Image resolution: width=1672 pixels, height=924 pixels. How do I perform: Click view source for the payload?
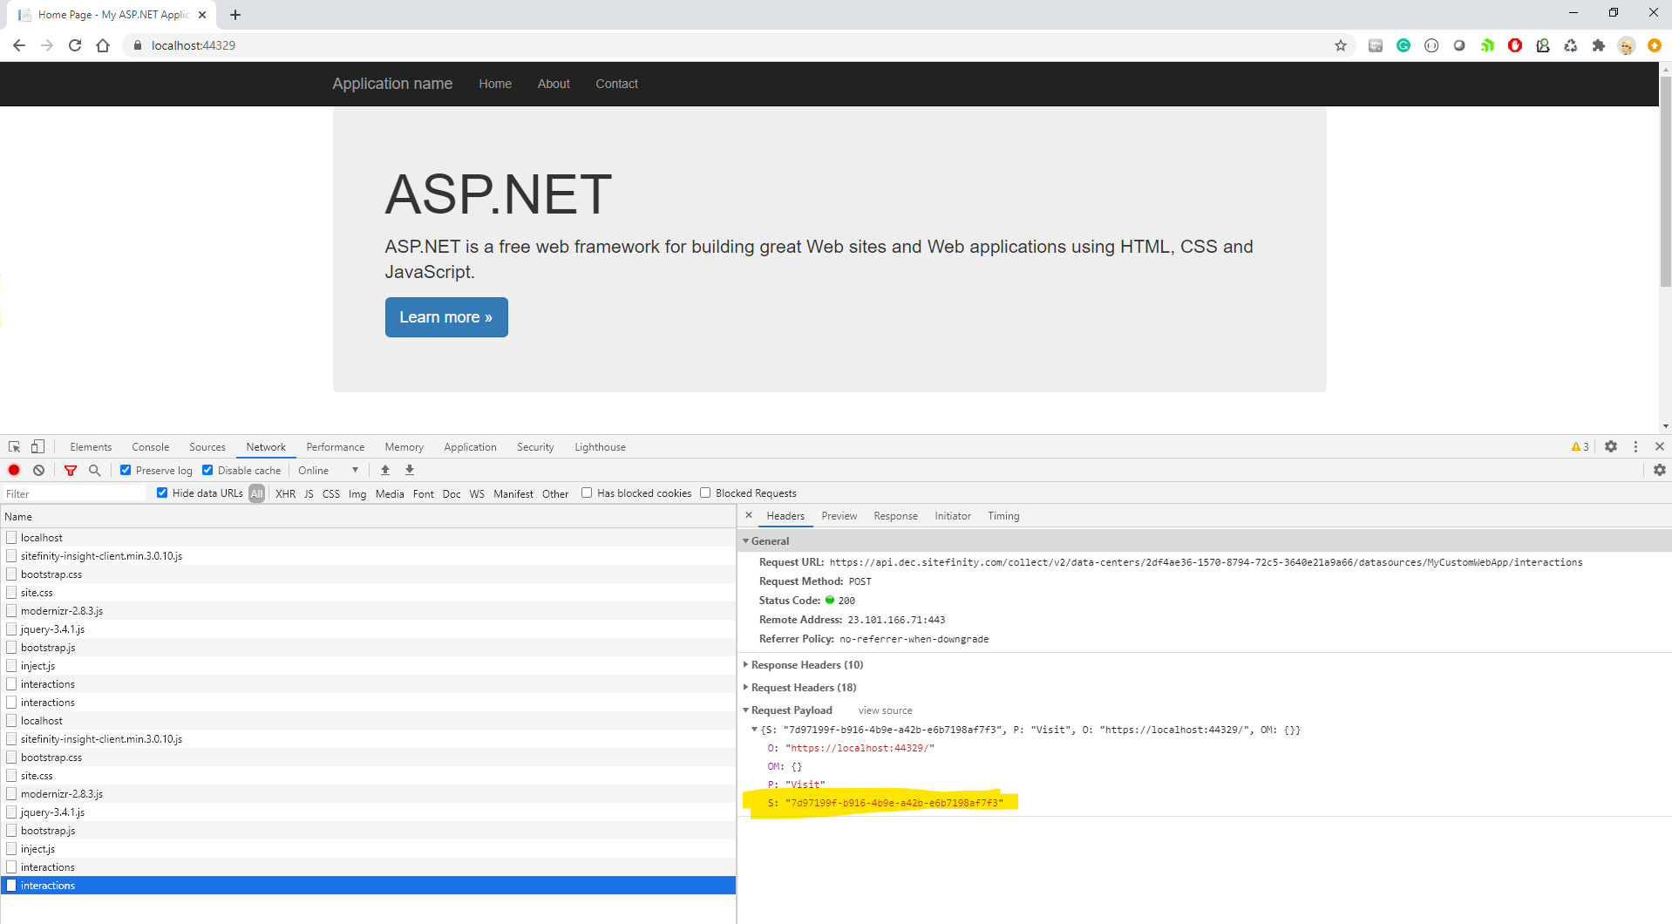pyautogui.click(x=885, y=710)
